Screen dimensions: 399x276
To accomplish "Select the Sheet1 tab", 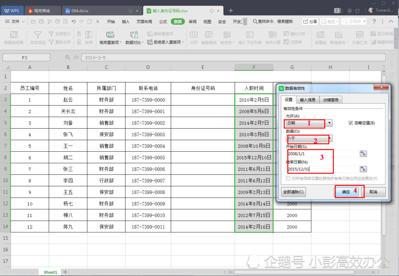I will click(50, 272).
